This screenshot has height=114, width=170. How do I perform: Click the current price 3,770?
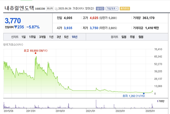pos(13,21)
